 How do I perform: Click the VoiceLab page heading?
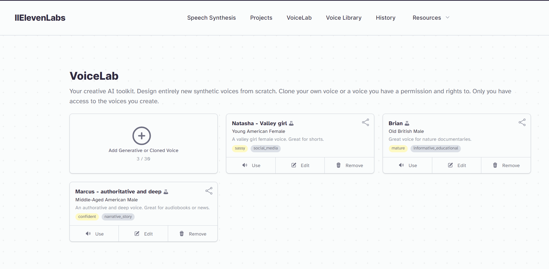[x=94, y=76]
